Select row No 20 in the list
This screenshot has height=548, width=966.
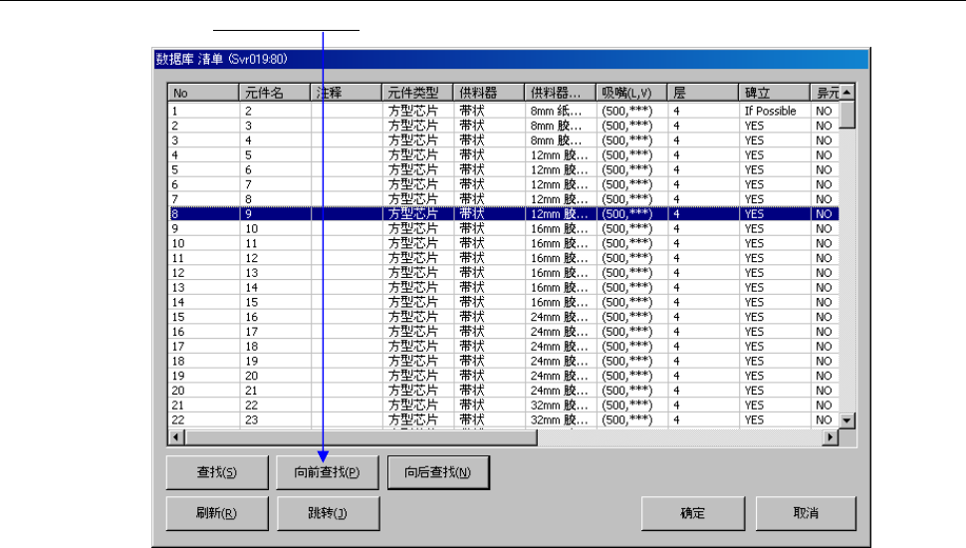click(504, 391)
